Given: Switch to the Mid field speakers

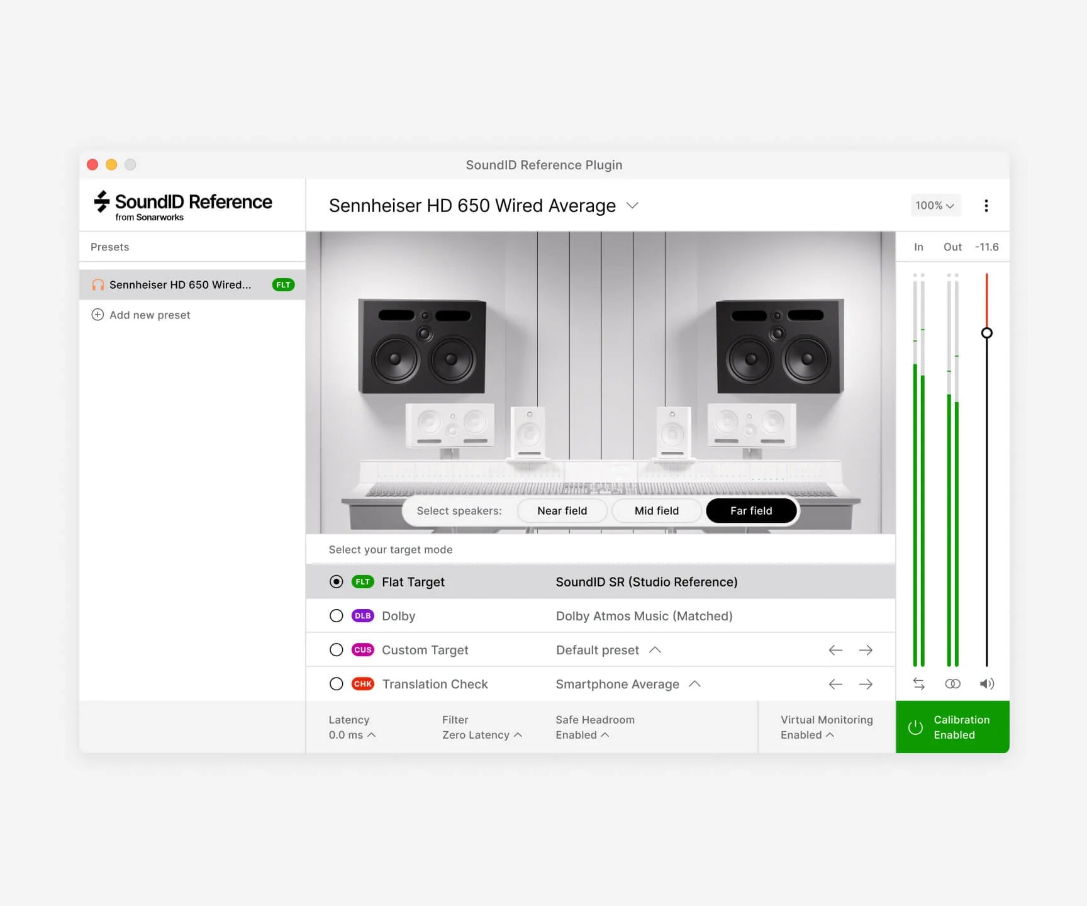Looking at the screenshot, I should [656, 510].
